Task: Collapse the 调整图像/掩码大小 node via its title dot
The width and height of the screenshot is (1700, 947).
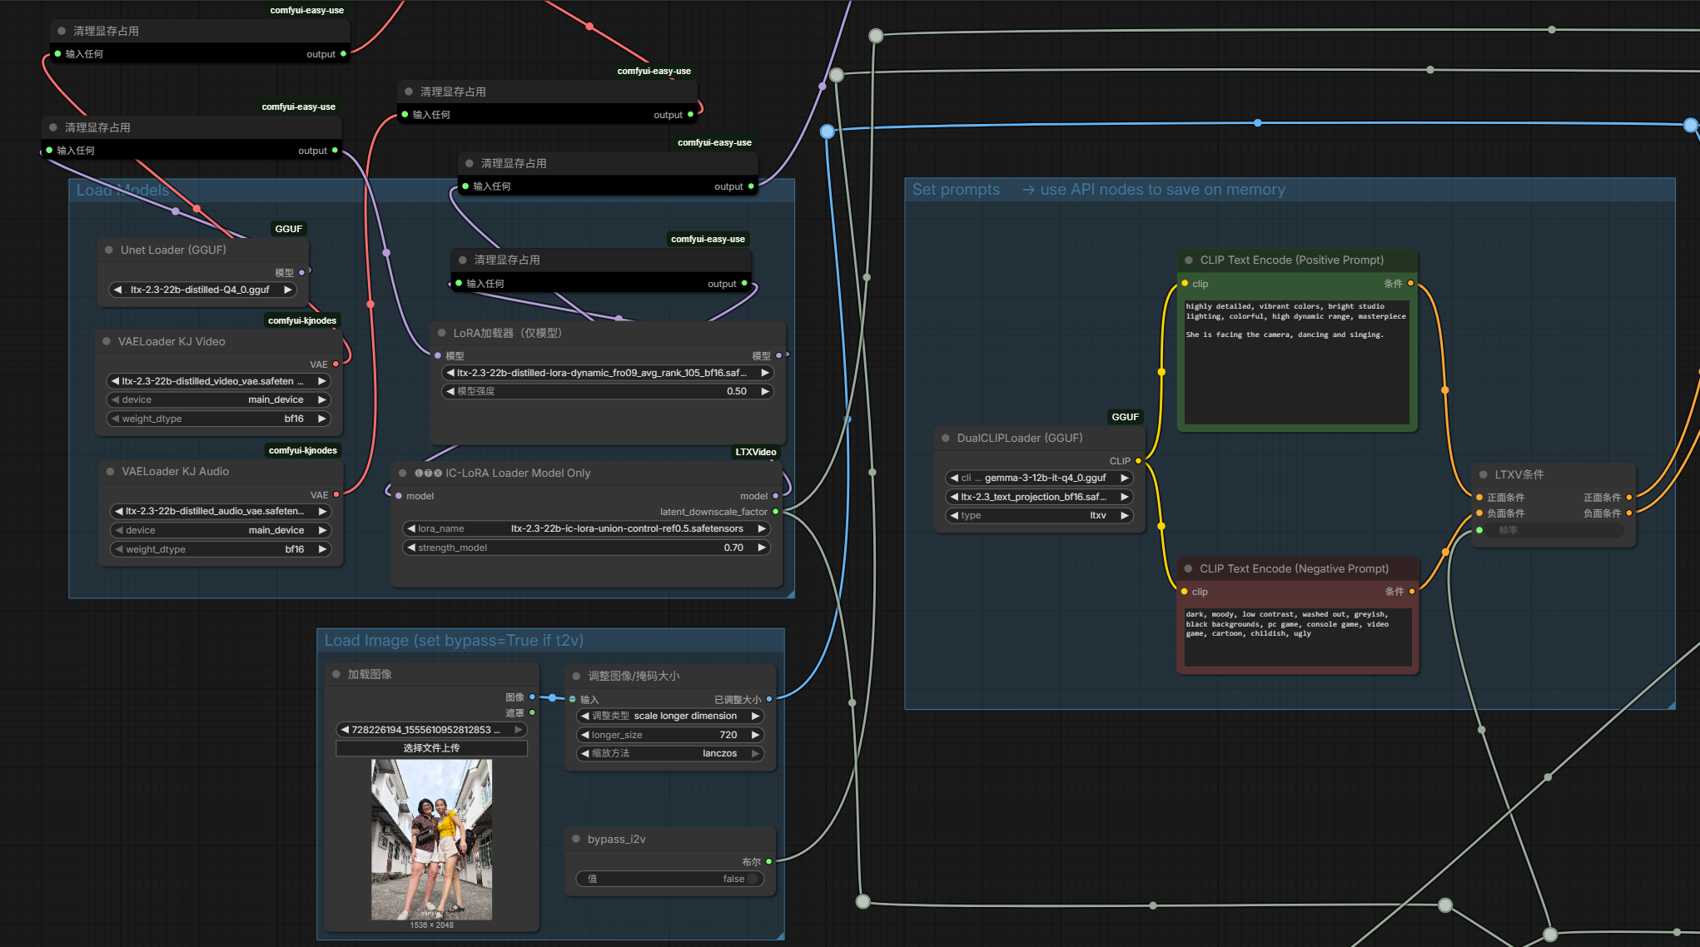Action: pyautogui.click(x=576, y=676)
